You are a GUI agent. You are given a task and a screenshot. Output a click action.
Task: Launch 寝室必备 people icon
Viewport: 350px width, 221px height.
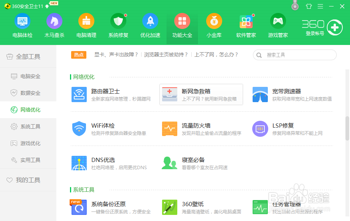(169, 163)
